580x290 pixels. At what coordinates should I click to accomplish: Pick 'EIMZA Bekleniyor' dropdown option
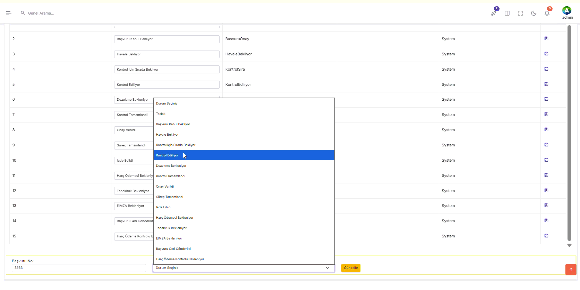tap(244, 238)
